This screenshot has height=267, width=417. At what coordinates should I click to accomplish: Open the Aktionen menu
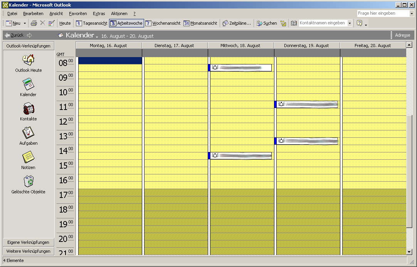pos(119,14)
